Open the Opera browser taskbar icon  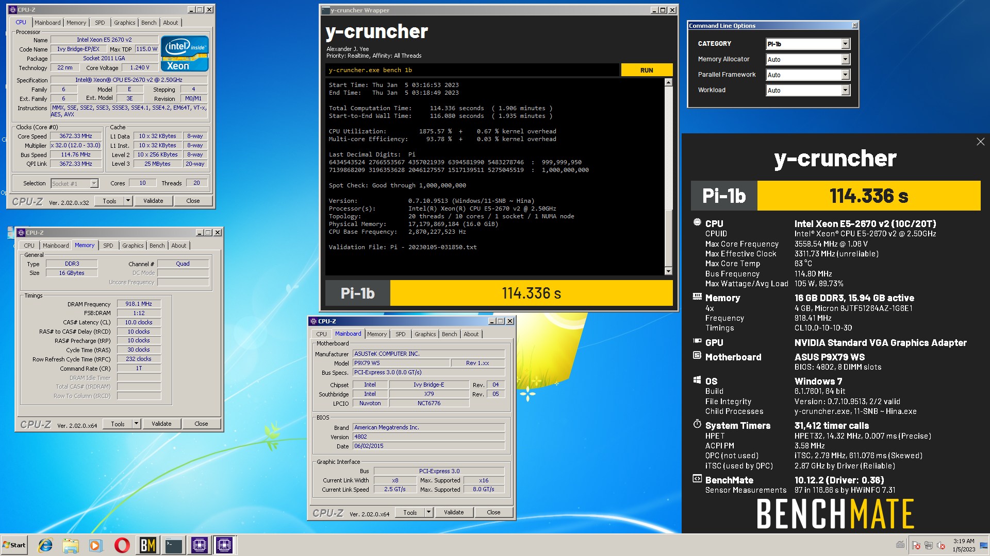tap(122, 545)
